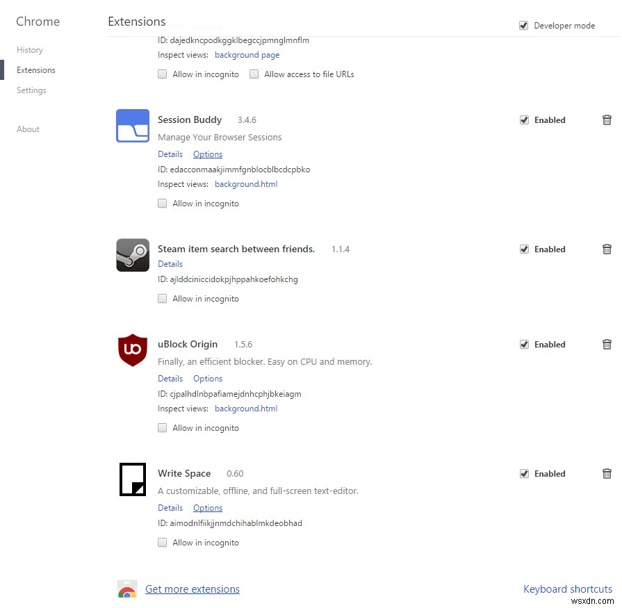This screenshot has height=608, width=622.
Task: Click the Steam item search extension icon
Action: click(x=132, y=254)
